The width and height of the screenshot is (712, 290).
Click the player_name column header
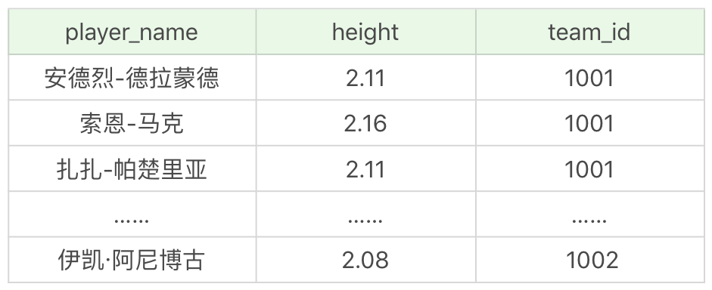pyautogui.click(x=132, y=32)
